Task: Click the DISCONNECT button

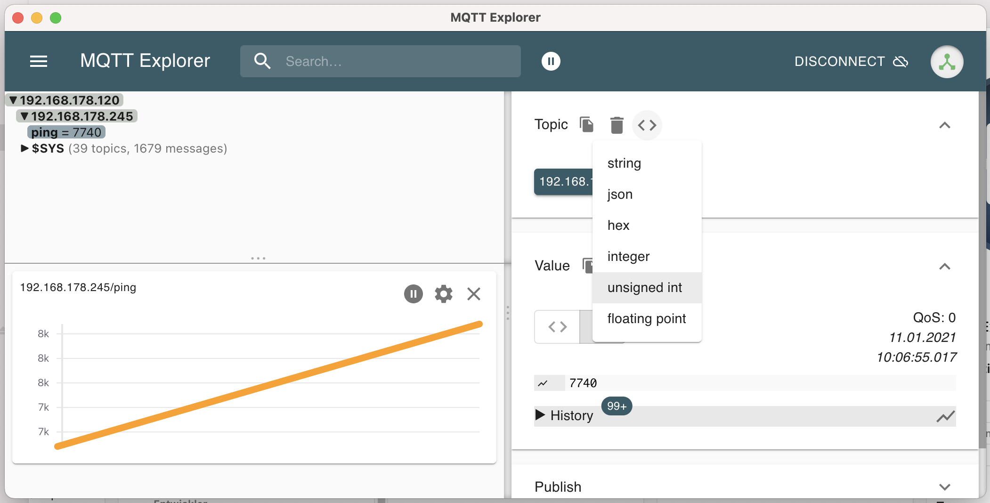Action: click(x=851, y=61)
